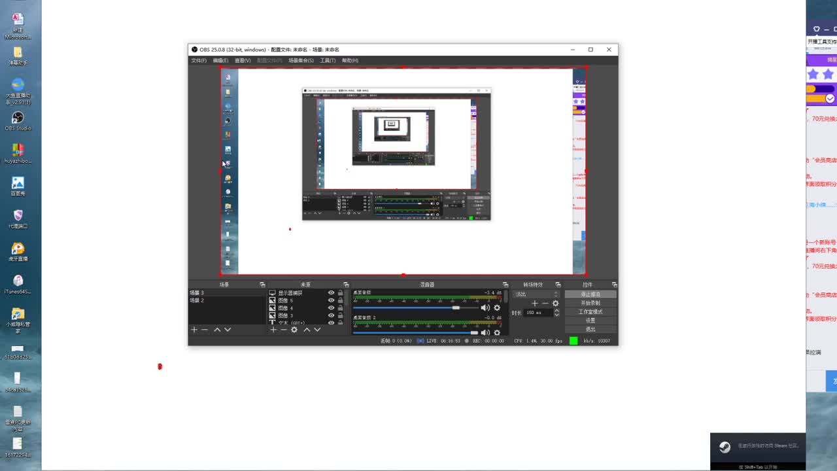Move source down in Sources list
This screenshot has width=837, height=471.
[x=317, y=330]
